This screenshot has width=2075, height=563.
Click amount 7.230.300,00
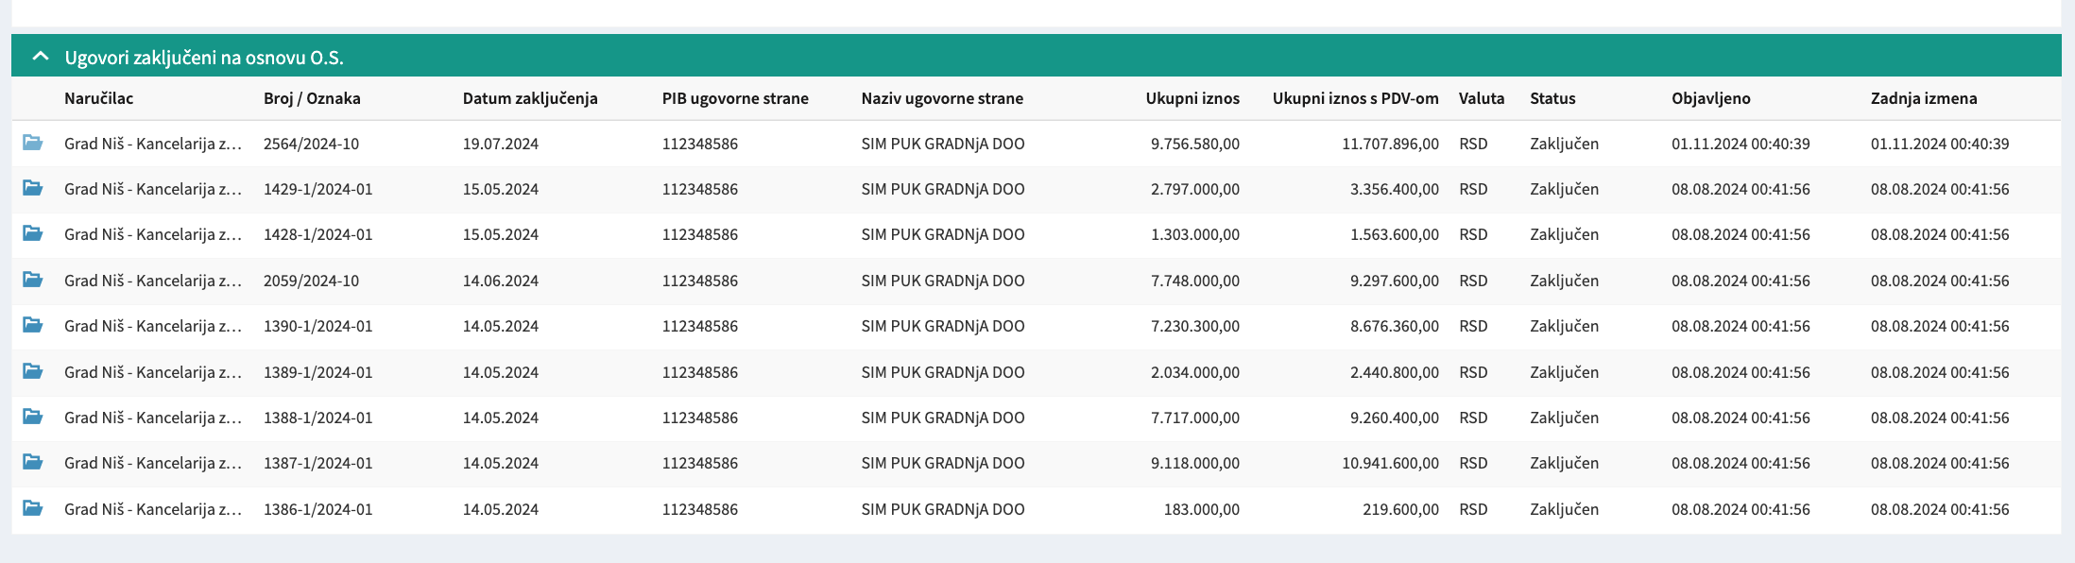click(x=1195, y=326)
